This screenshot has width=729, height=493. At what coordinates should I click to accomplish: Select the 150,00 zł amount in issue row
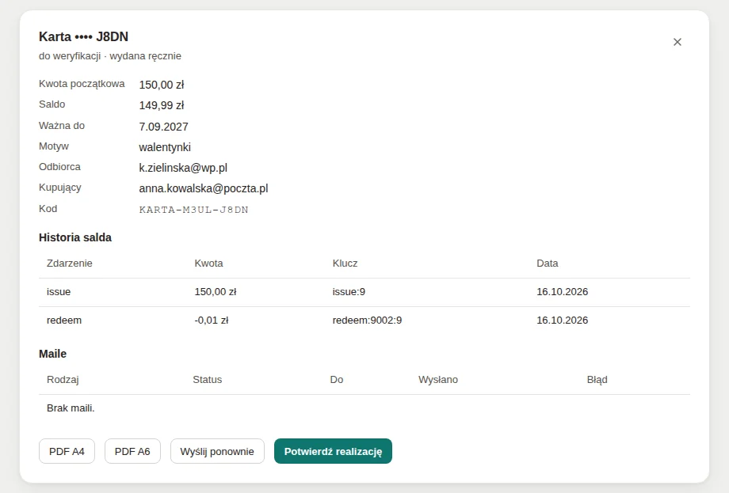tap(216, 292)
